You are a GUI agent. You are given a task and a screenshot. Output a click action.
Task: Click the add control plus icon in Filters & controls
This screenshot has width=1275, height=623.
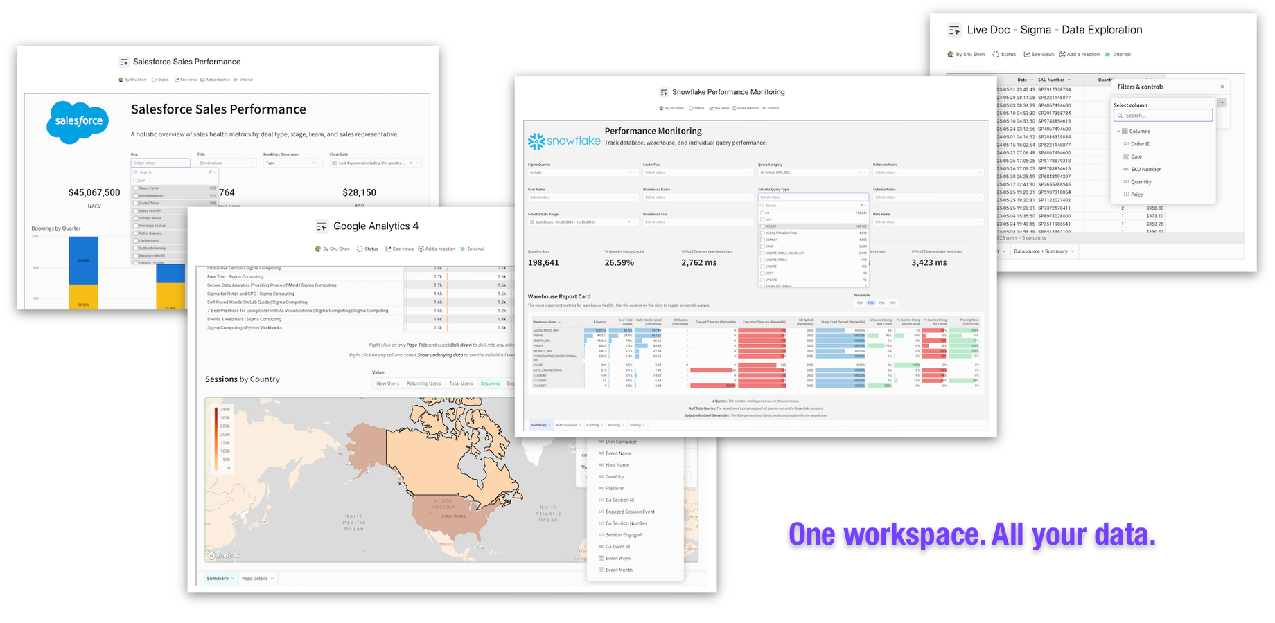(1222, 102)
